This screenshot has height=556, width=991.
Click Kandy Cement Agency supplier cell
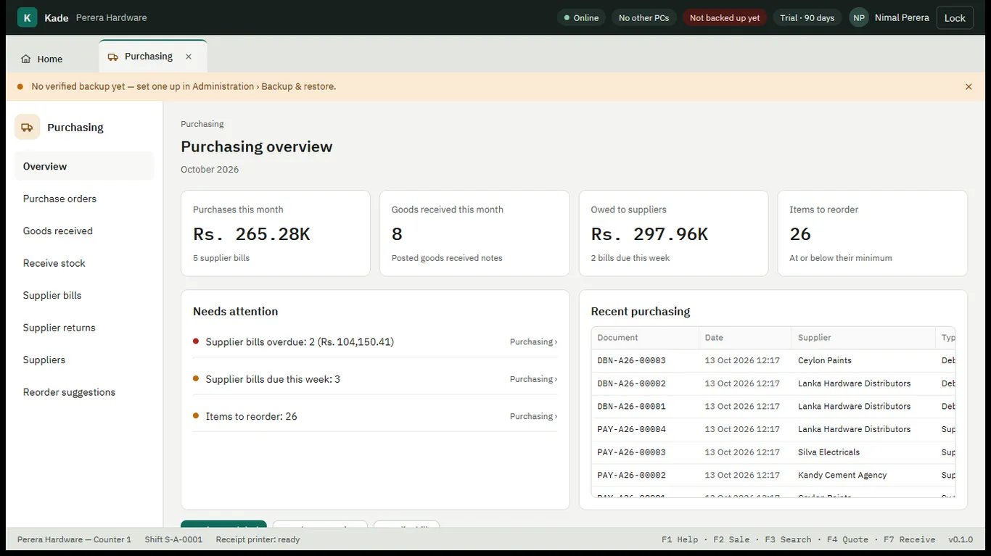click(x=863, y=476)
